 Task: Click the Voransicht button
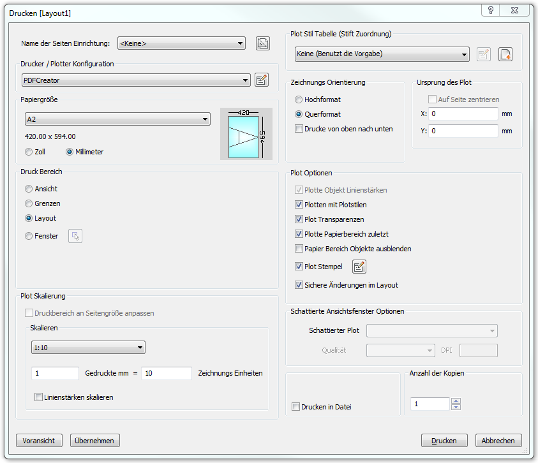(x=39, y=440)
